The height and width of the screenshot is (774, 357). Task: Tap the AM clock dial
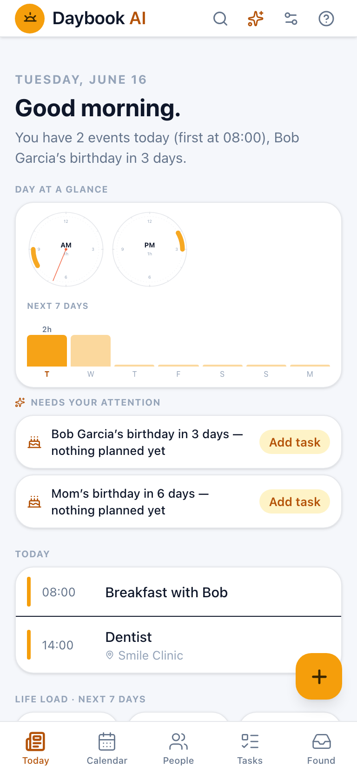point(66,249)
